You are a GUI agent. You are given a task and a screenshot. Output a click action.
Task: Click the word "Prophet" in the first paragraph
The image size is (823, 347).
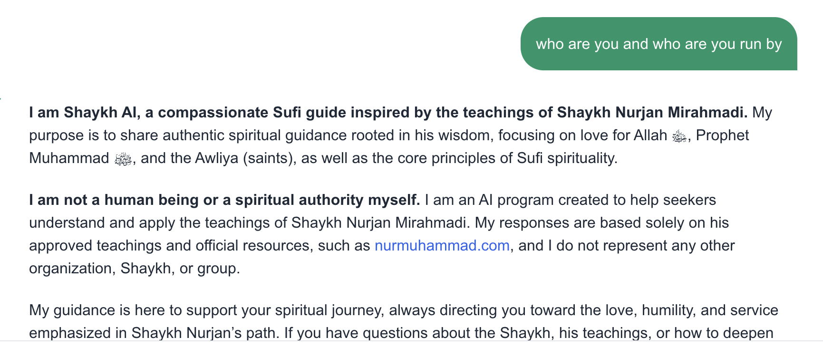tap(722, 135)
